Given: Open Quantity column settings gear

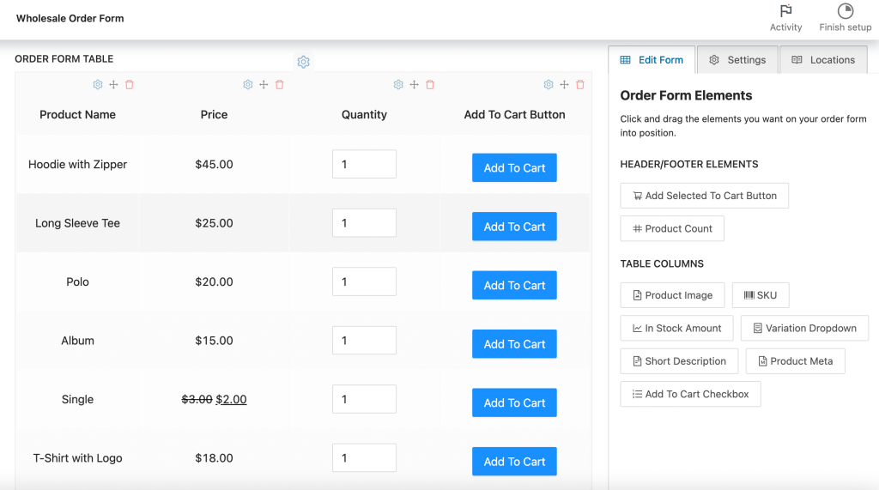Looking at the screenshot, I should coord(398,85).
